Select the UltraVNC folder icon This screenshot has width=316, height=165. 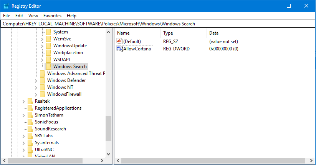pos(30,150)
